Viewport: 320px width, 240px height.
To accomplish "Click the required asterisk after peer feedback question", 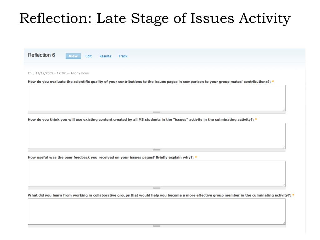I will (196, 157).
